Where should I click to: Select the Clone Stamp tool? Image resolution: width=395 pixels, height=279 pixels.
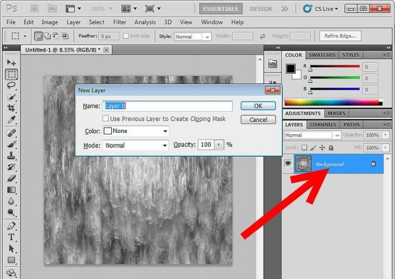[11, 156]
